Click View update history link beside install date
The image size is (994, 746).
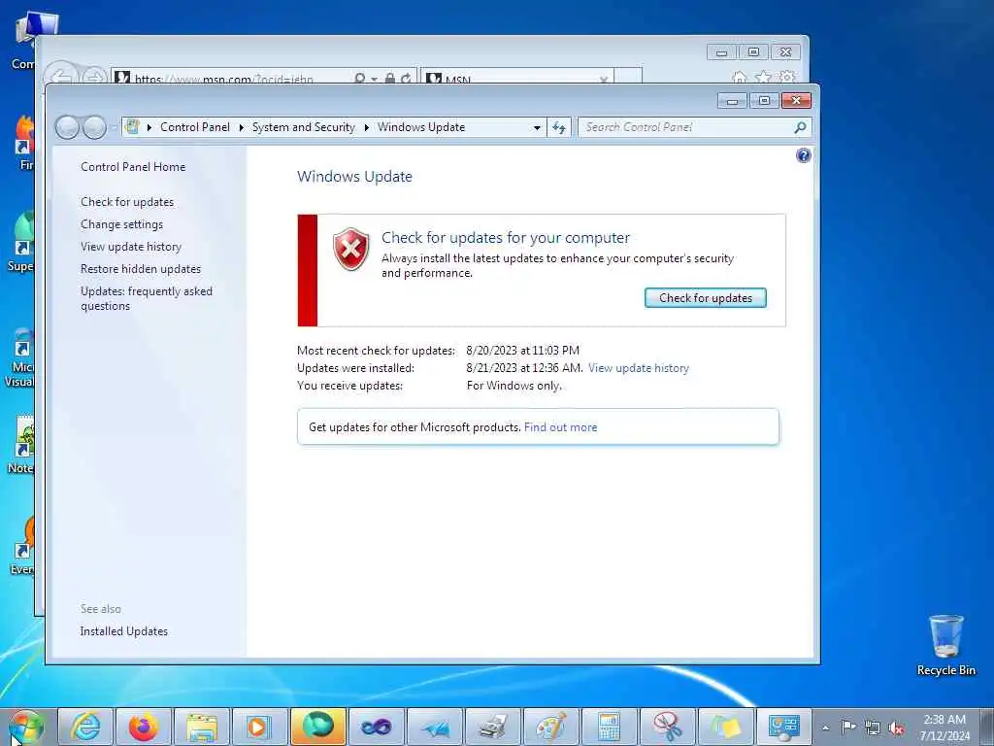[639, 368]
